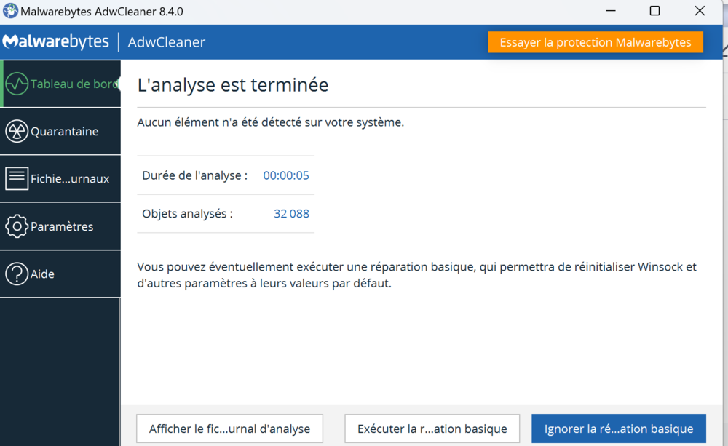The width and height of the screenshot is (728, 446).
Task: Click the Aide question mark icon
Action: click(x=17, y=274)
